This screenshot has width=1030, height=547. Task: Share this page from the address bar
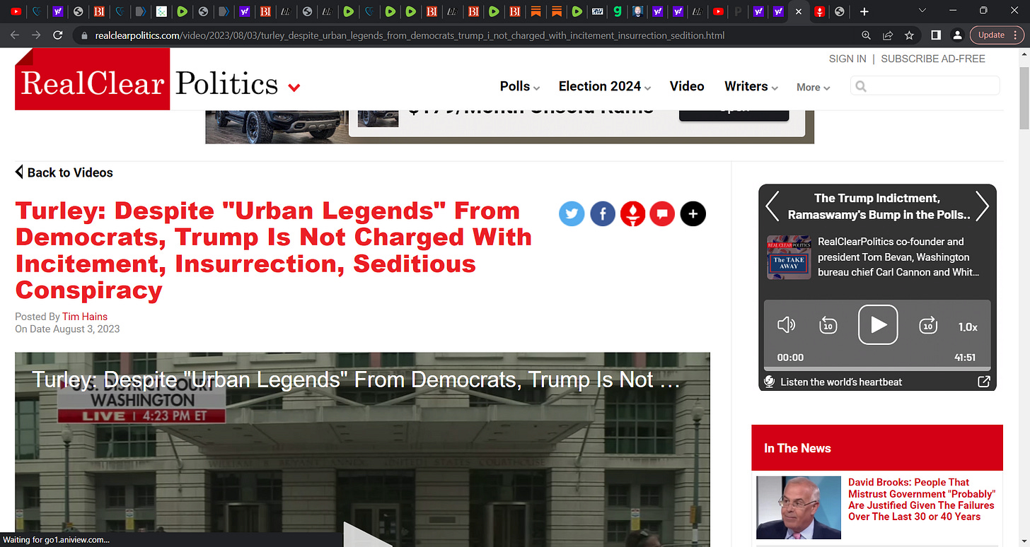[x=888, y=35]
